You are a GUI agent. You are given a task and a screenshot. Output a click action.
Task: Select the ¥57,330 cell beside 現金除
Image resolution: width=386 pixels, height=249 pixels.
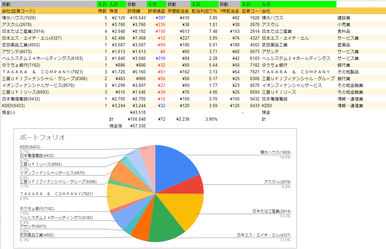coord(136,126)
